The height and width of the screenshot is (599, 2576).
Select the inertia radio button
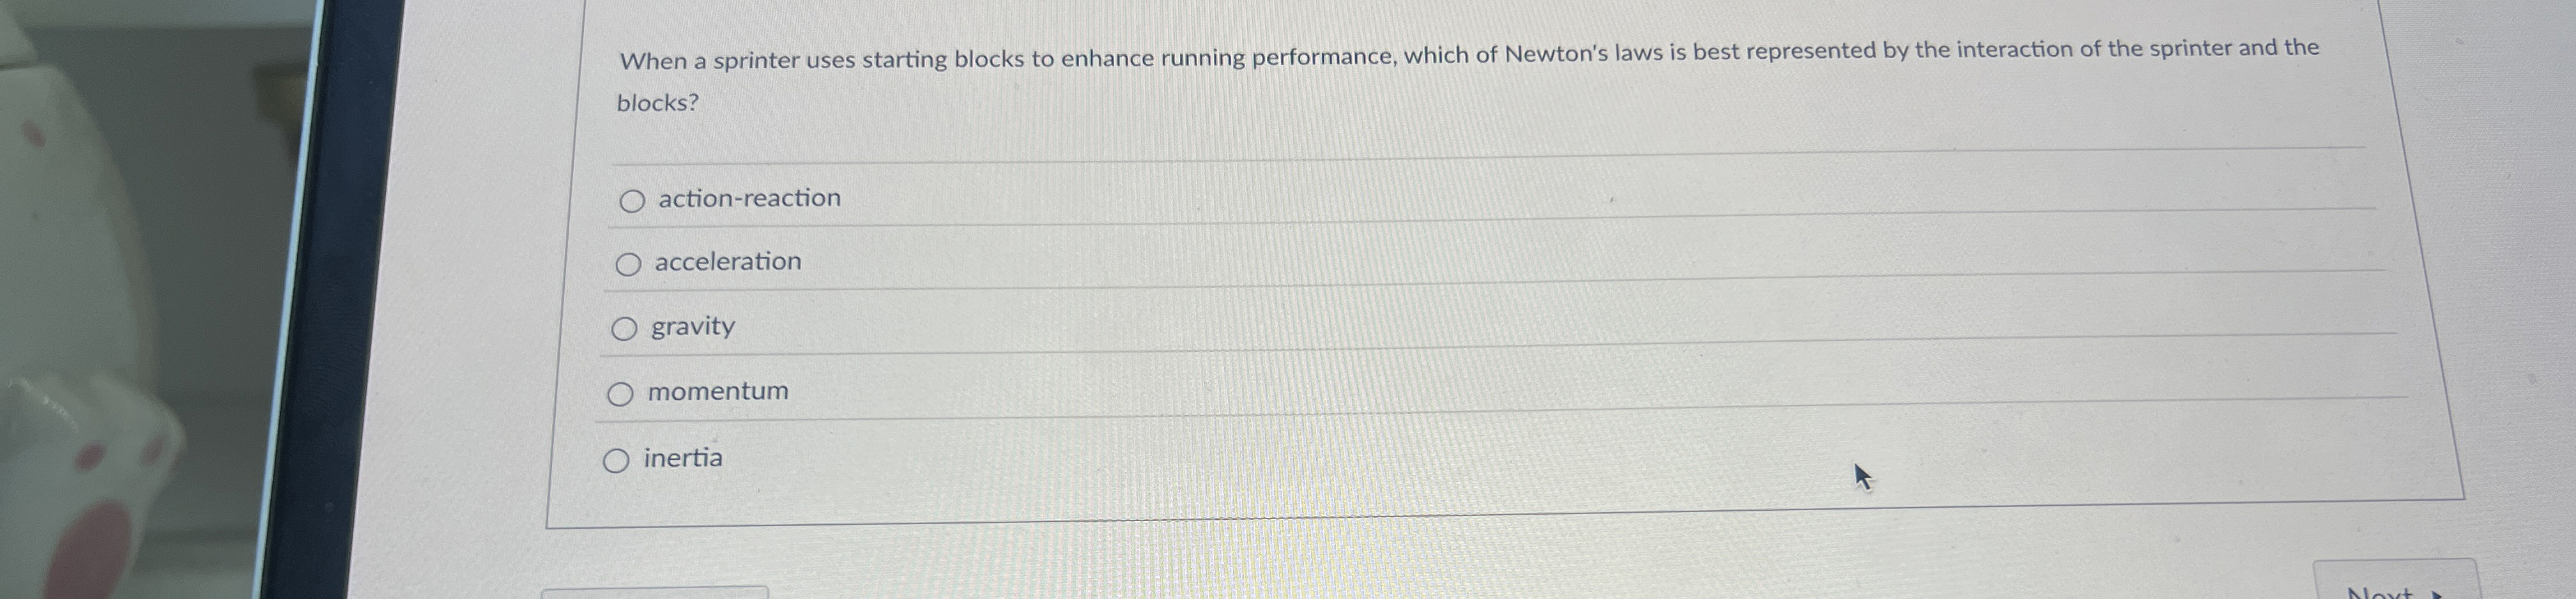click(616, 459)
